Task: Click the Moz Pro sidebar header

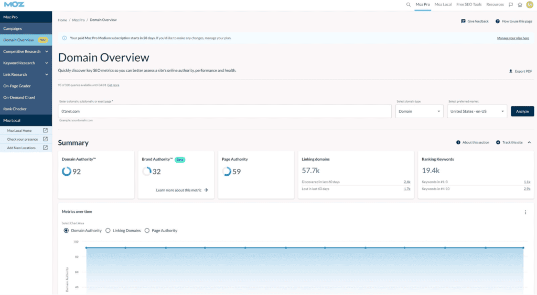Action: point(26,17)
